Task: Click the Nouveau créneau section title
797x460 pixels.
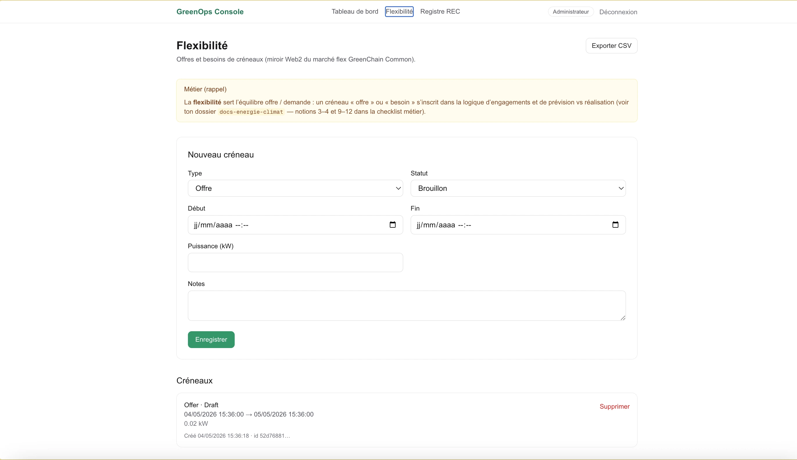Action: click(221, 155)
